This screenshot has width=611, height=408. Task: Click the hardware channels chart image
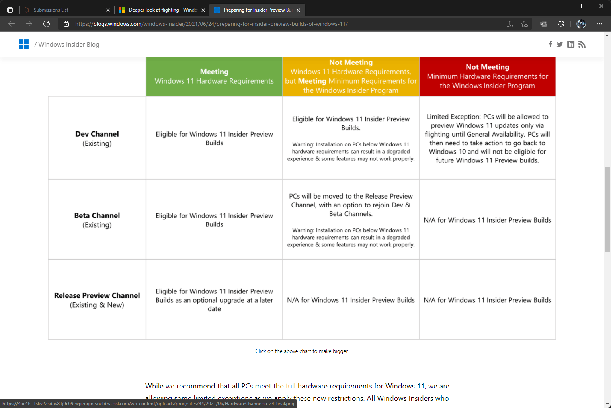[x=302, y=198]
